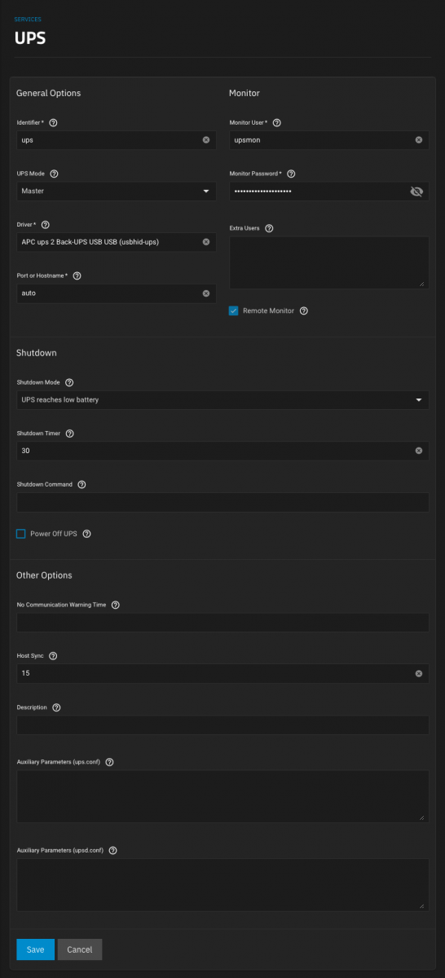
Task: Show help for Auxiliary Parameters (ups.conf)
Action: click(109, 763)
